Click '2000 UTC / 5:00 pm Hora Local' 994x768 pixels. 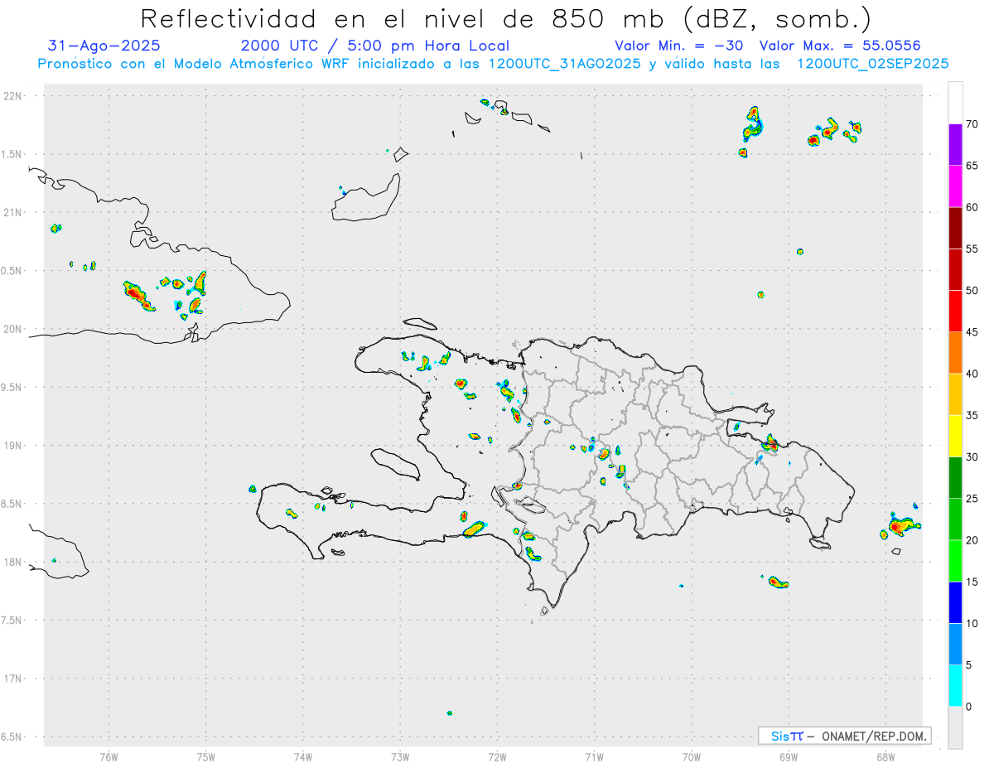click(x=375, y=46)
